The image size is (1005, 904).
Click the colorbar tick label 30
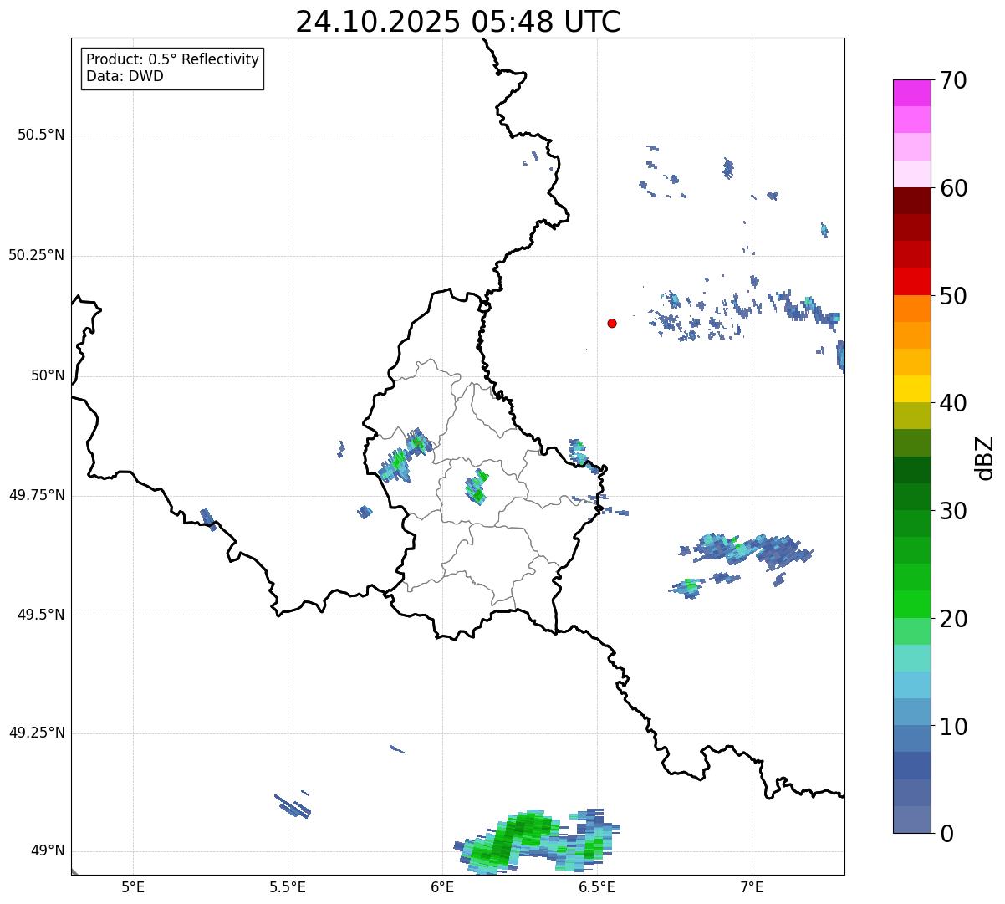click(x=953, y=511)
